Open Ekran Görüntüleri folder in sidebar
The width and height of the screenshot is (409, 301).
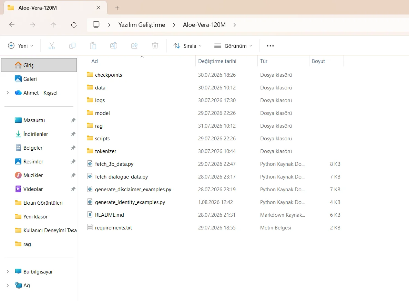pos(39,203)
